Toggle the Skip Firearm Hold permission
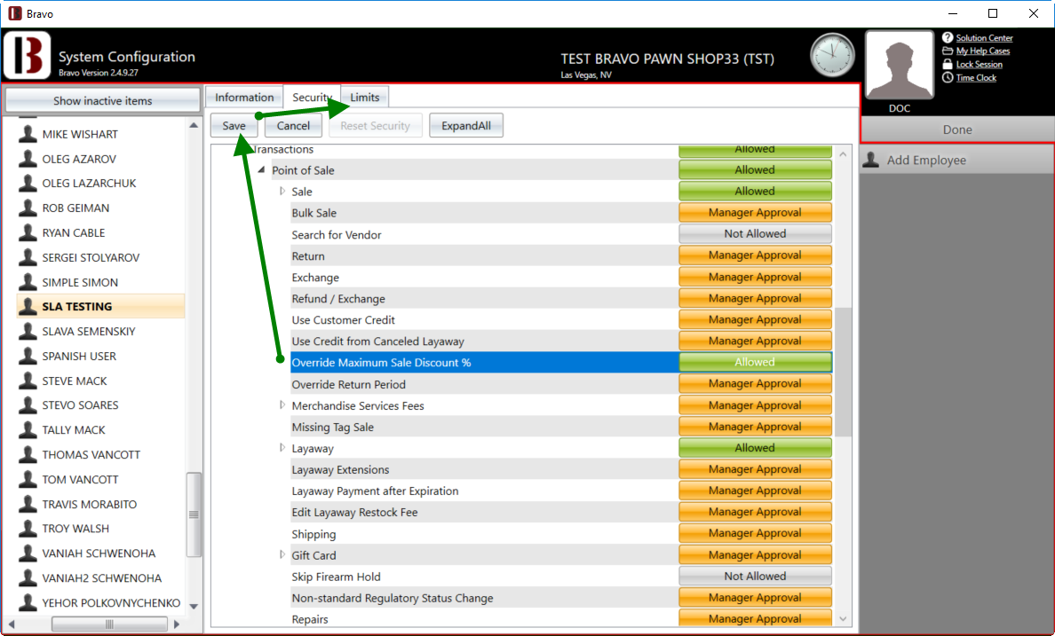This screenshot has width=1055, height=636. (755, 577)
